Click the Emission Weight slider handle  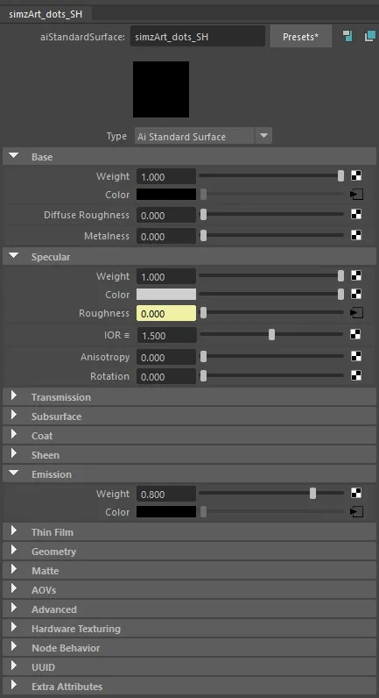(x=312, y=493)
